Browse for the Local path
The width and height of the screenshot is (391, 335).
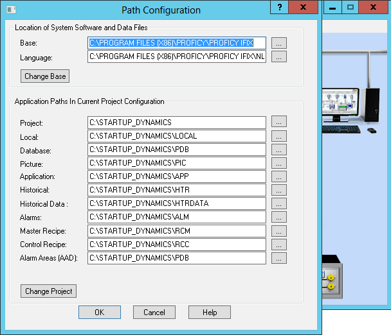click(x=279, y=136)
